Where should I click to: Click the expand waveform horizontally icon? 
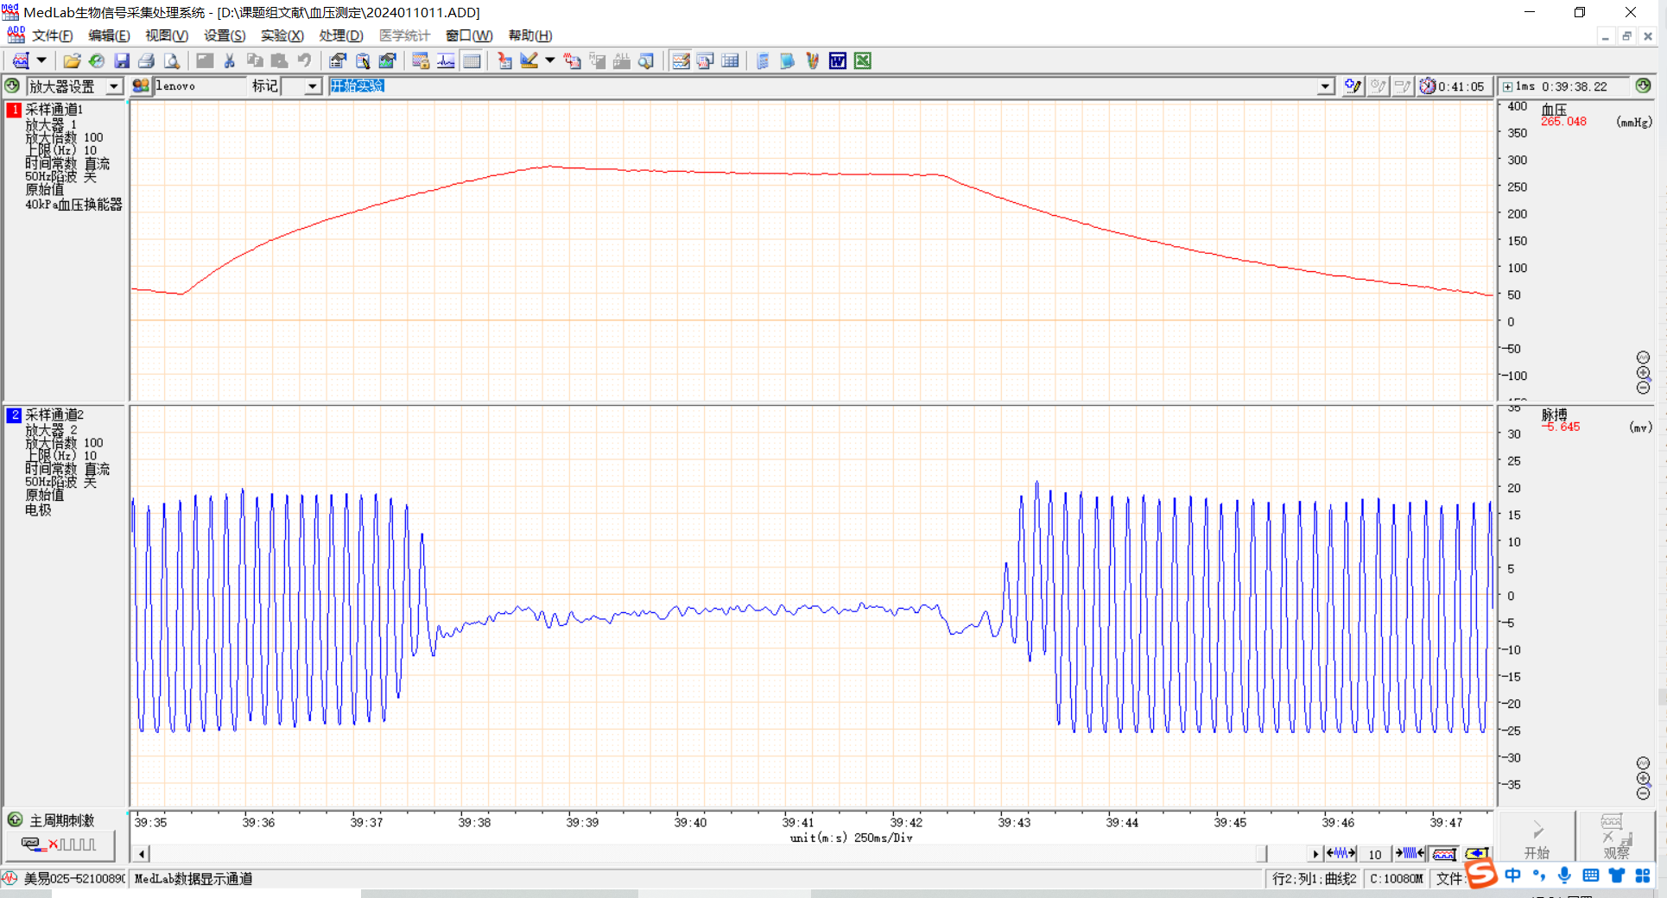pos(1341,854)
